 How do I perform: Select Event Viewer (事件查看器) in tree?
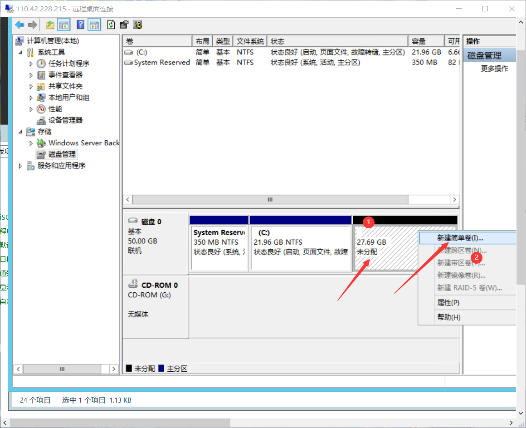click(x=65, y=75)
